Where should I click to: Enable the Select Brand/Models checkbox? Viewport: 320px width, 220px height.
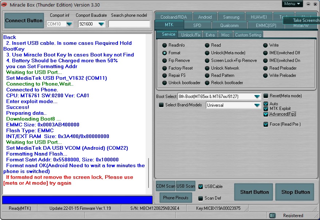(x=161, y=105)
